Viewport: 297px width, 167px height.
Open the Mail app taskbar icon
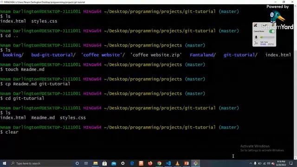(114, 163)
